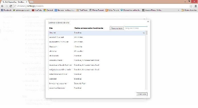Select the row with 10 cookies
The width and height of the screenshot is (198, 108).
pos(97,47)
